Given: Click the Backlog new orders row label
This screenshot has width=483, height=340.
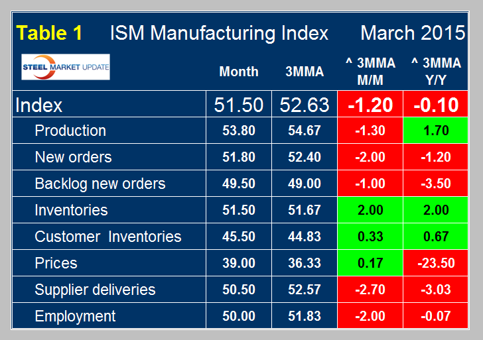Looking at the screenshot, I should (x=100, y=184).
